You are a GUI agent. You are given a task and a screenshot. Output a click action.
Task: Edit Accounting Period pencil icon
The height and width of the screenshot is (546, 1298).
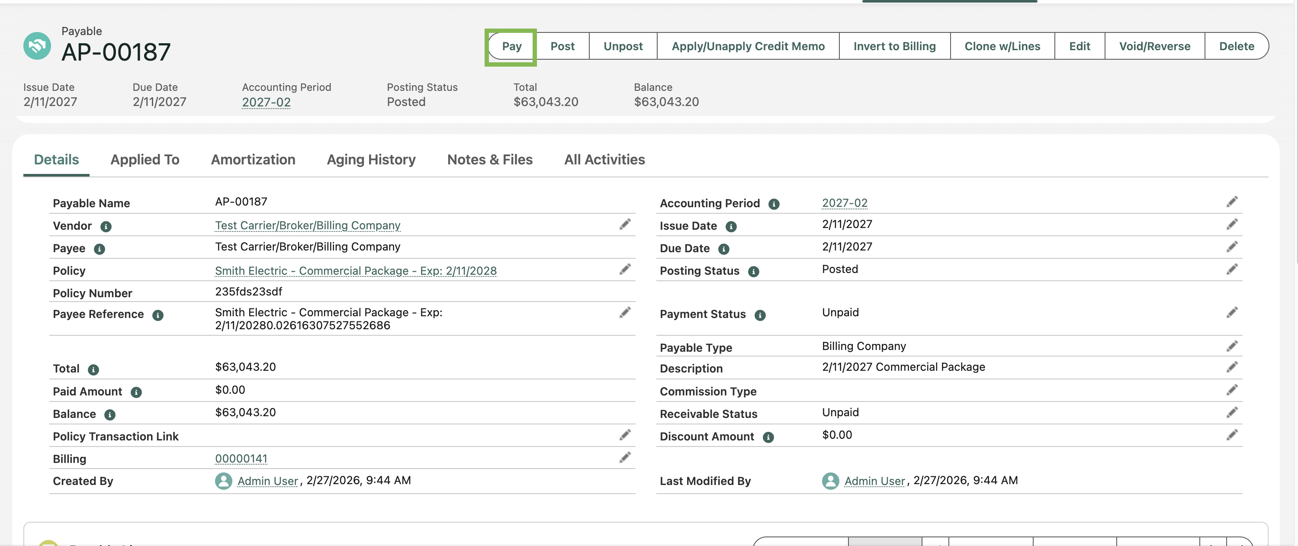click(1232, 202)
